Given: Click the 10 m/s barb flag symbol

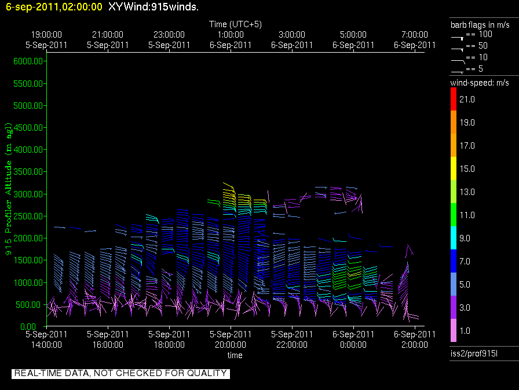Looking at the screenshot, I should click(x=458, y=61).
